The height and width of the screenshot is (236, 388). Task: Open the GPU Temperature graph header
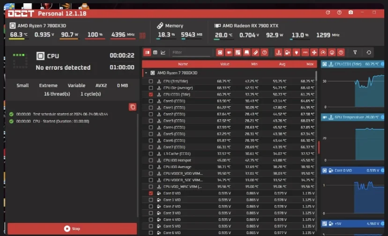[352, 117]
